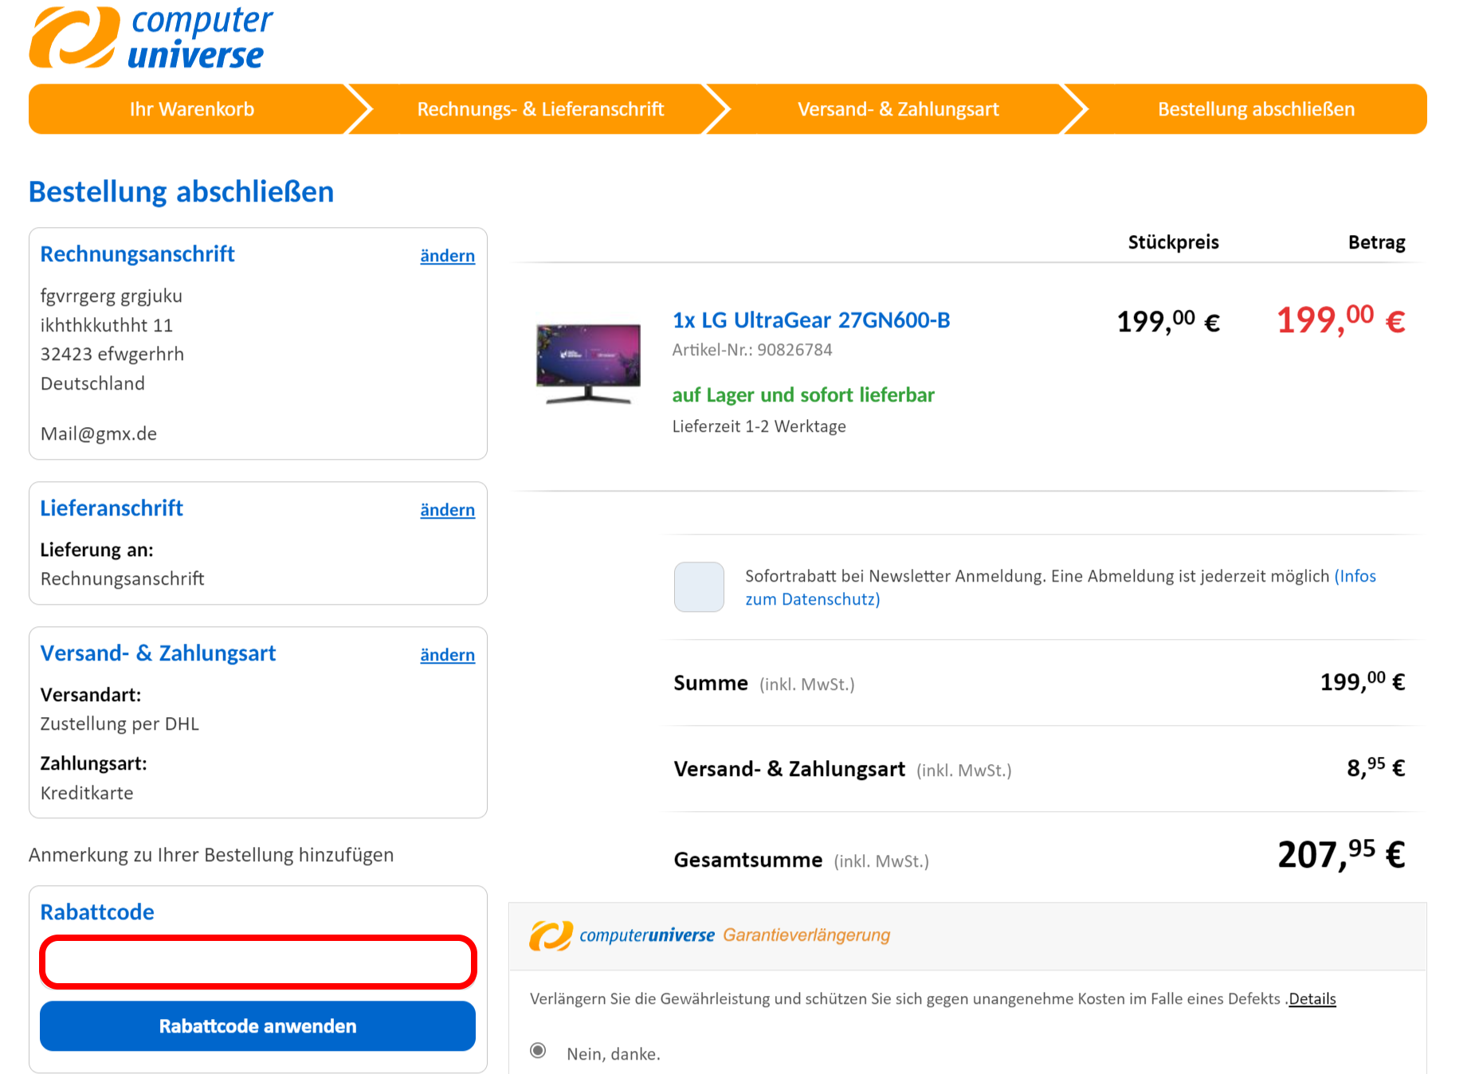The height and width of the screenshot is (1074, 1475).
Task: Go to the 'Ihr Warenkorb' step
Action: [x=192, y=109]
